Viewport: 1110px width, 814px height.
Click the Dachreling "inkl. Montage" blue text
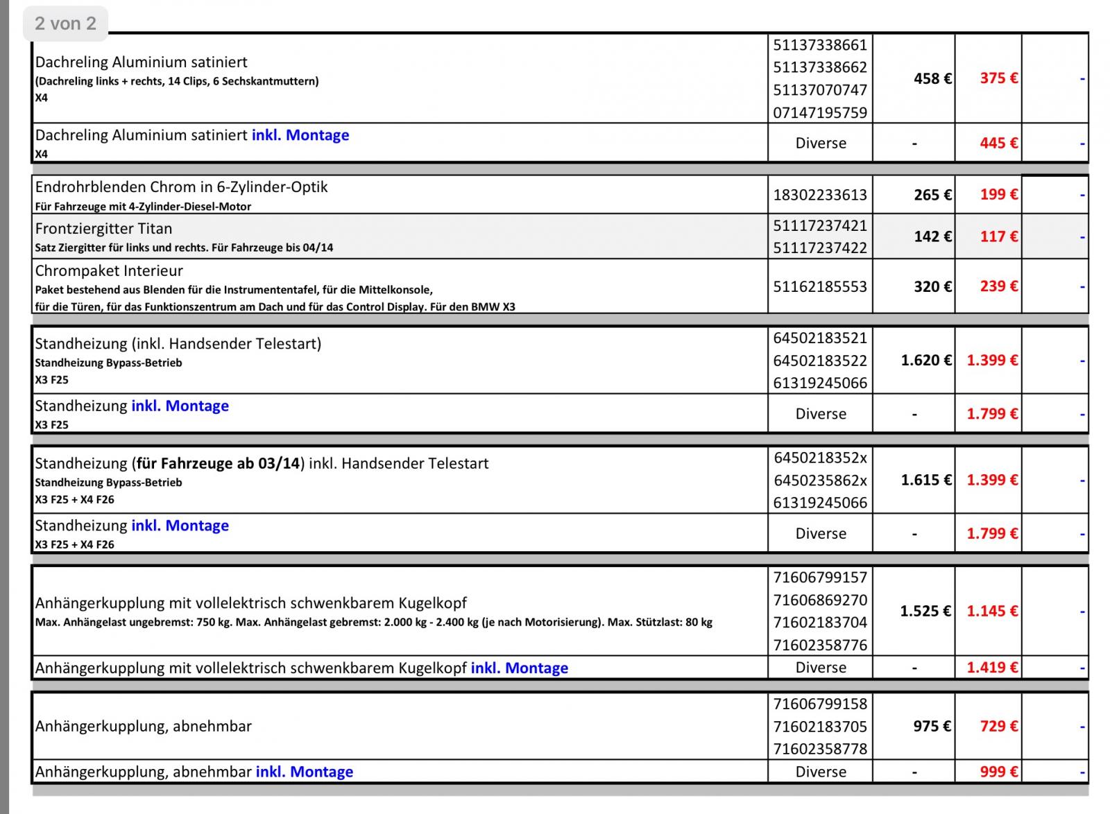(x=300, y=135)
